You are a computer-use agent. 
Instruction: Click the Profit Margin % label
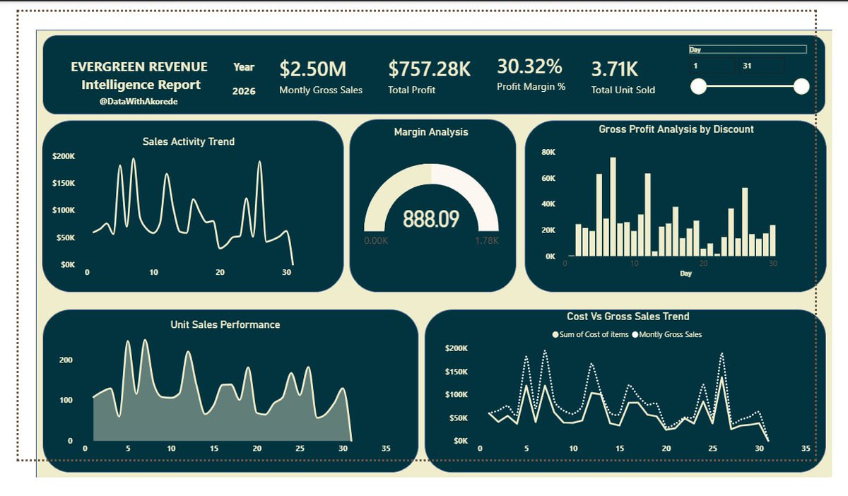pos(531,87)
